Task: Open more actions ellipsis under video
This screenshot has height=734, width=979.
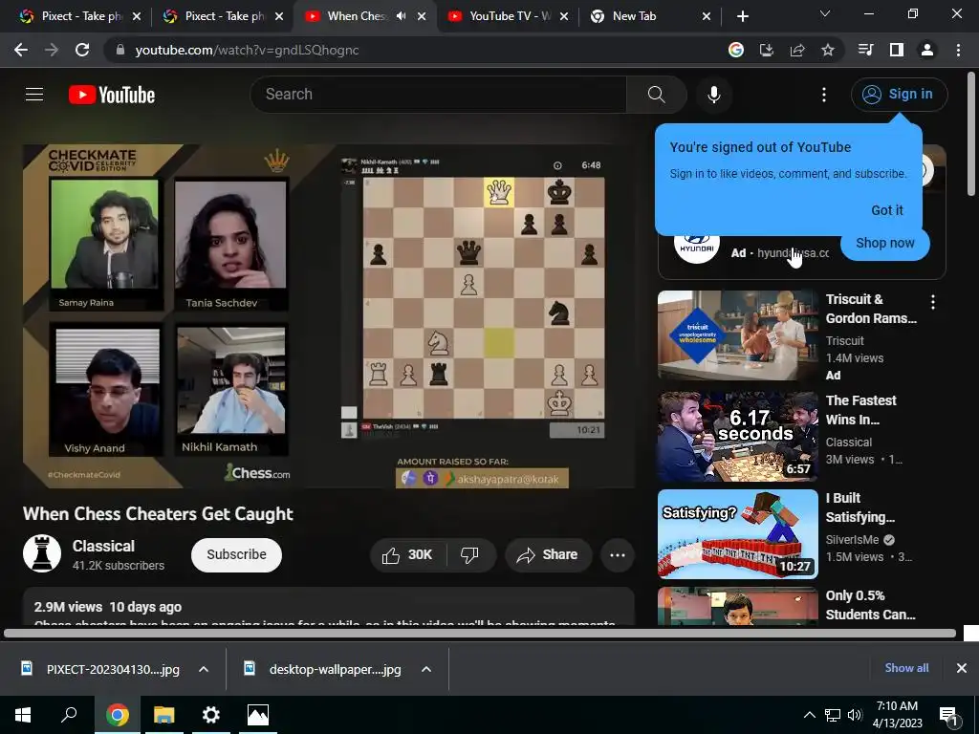Action: pos(618,555)
